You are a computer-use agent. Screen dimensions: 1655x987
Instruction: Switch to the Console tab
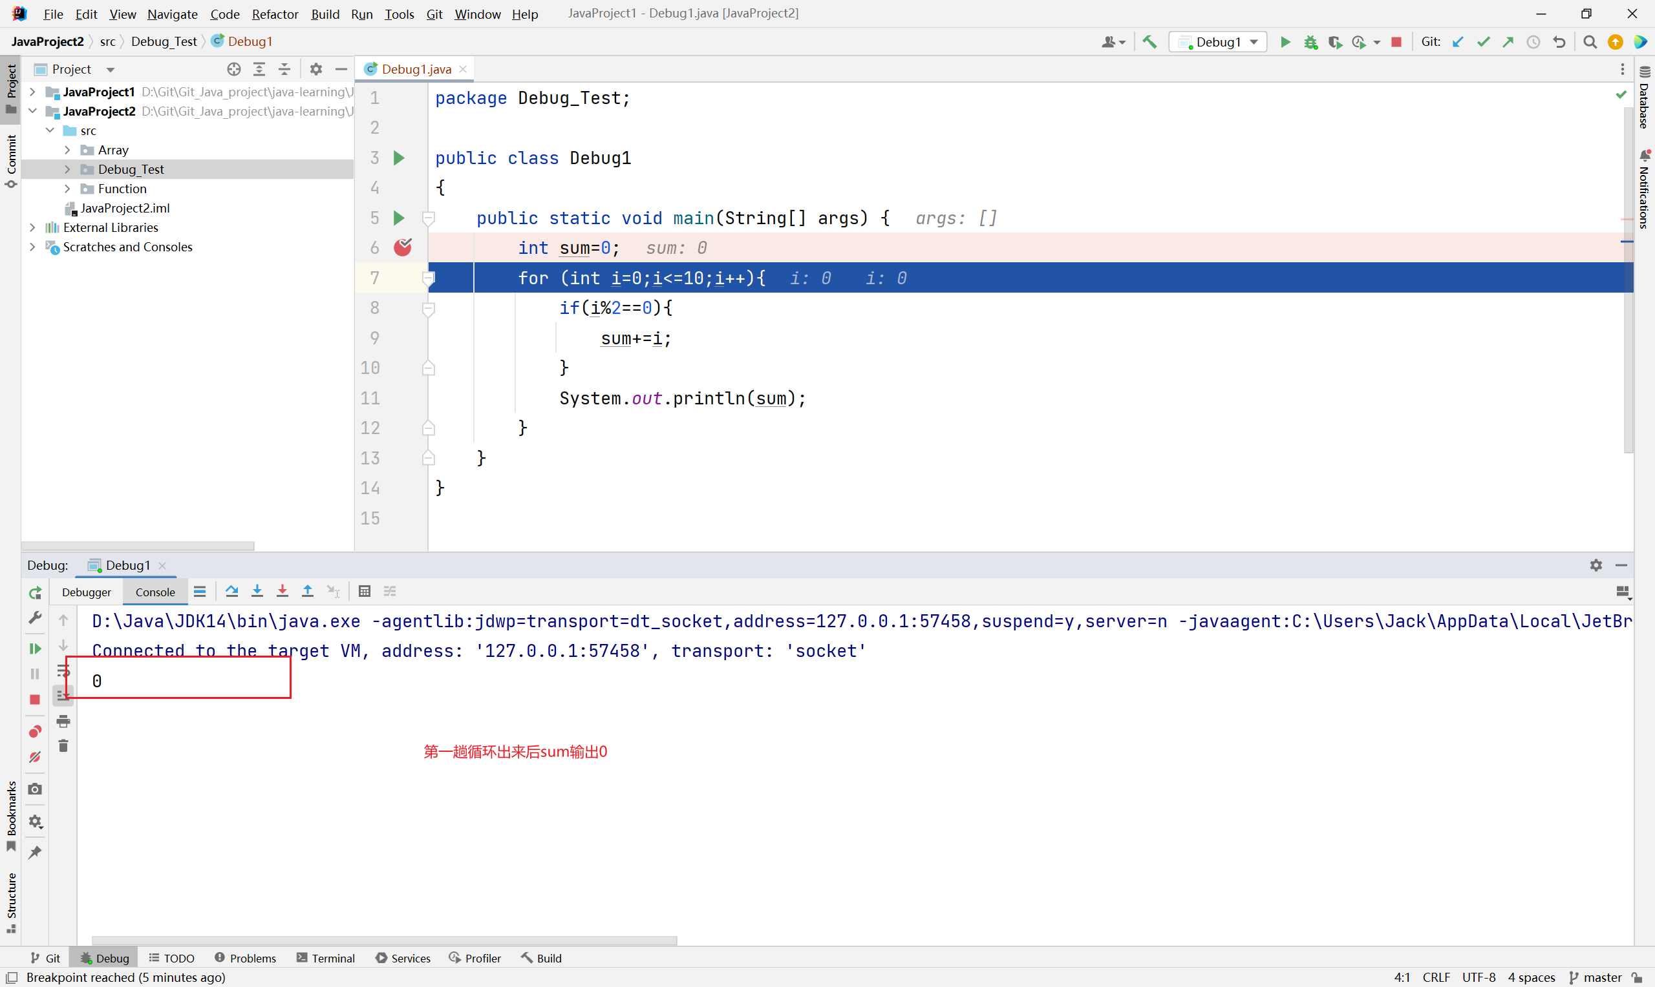click(x=155, y=592)
